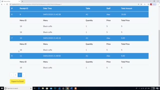Image resolution: width=160 pixels, height=90 pixels.
Task: Open the Chrome three-dot menu
Action: 158,4
